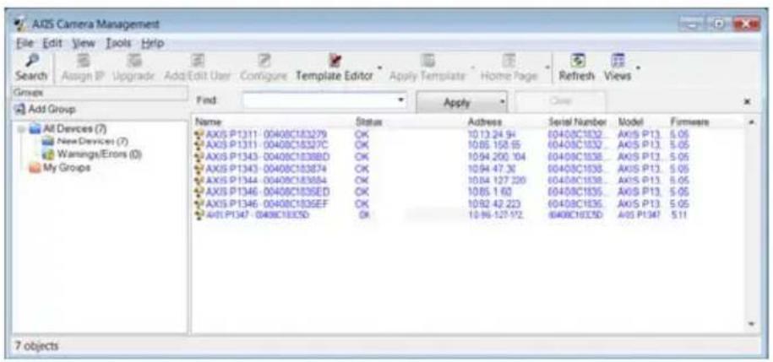Open the Help menu
The height and width of the screenshot is (362, 773).
[x=153, y=43]
